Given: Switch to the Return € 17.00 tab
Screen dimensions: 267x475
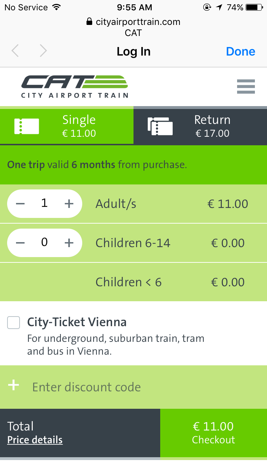Looking at the screenshot, I should 213,126.
